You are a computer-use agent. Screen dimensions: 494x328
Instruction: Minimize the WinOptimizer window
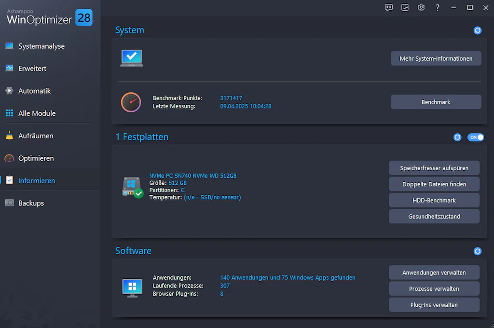(x=453, y=8)
